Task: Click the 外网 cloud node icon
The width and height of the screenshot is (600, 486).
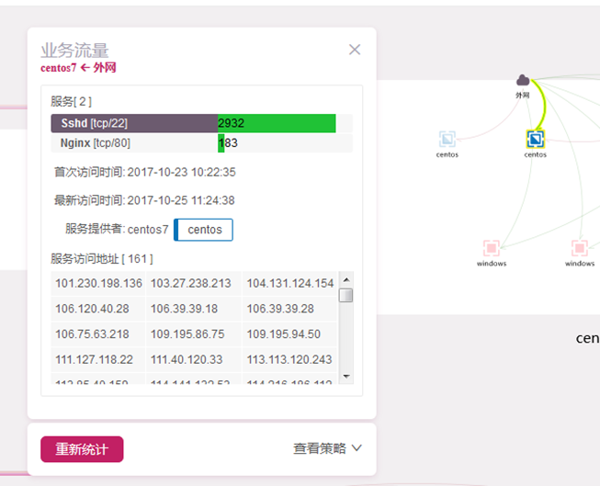Action: click(523, 80)
